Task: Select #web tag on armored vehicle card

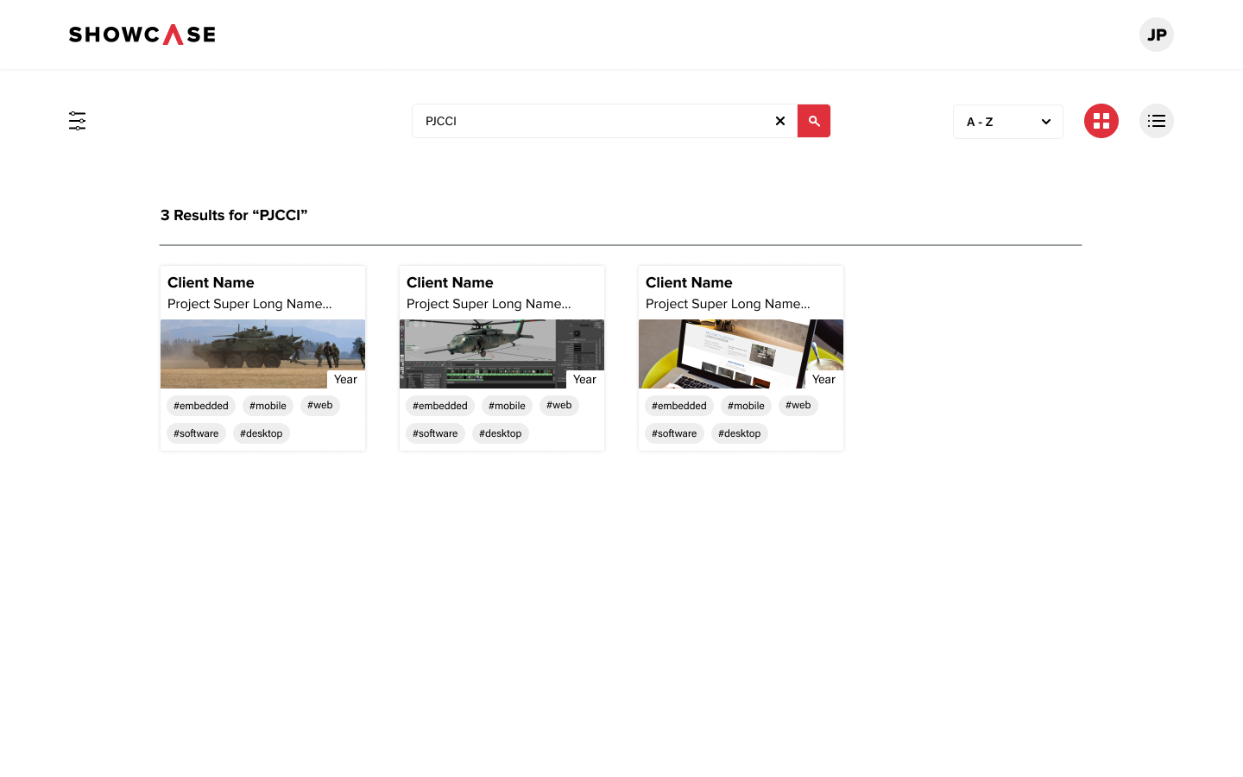Action: click(320, 405)
